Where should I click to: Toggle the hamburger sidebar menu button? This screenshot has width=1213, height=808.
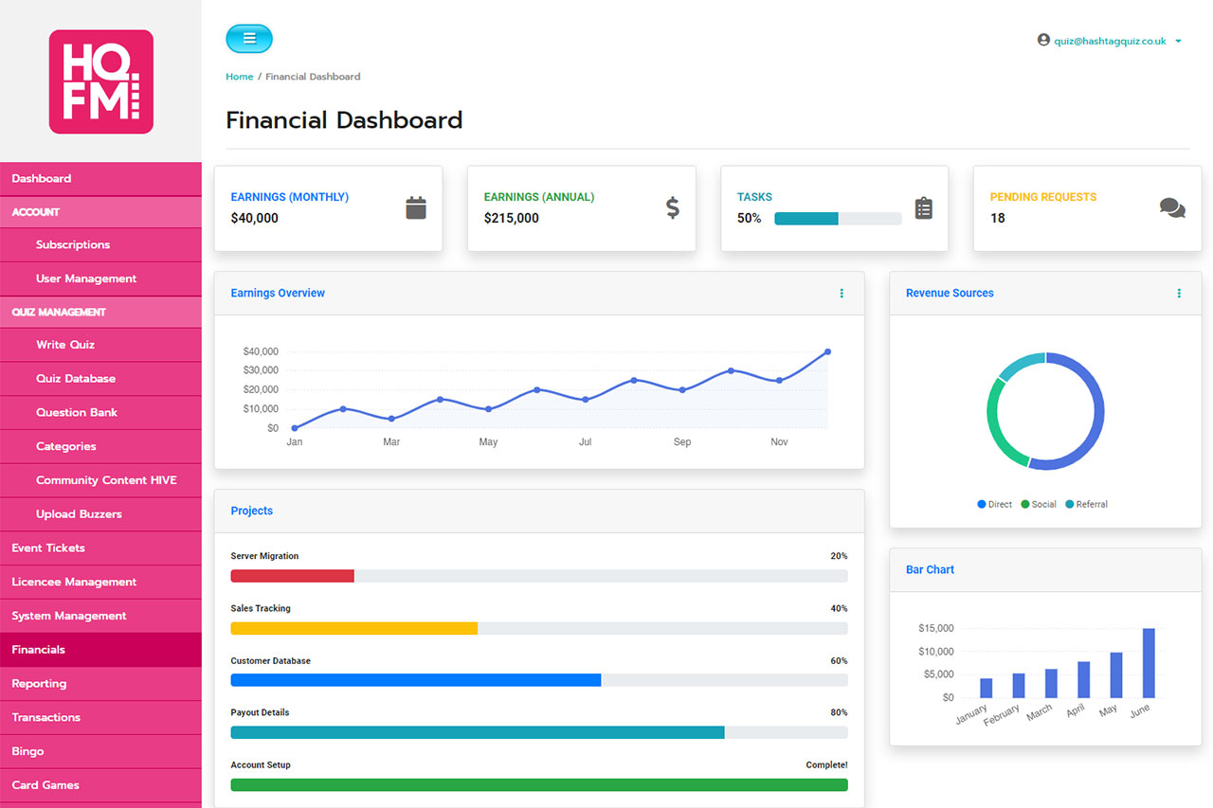click(x=249, y=39)
